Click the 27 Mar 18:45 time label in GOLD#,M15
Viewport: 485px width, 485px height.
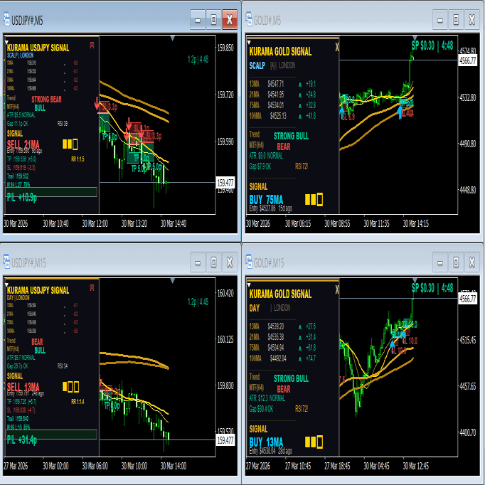click(x=337, y=466)
